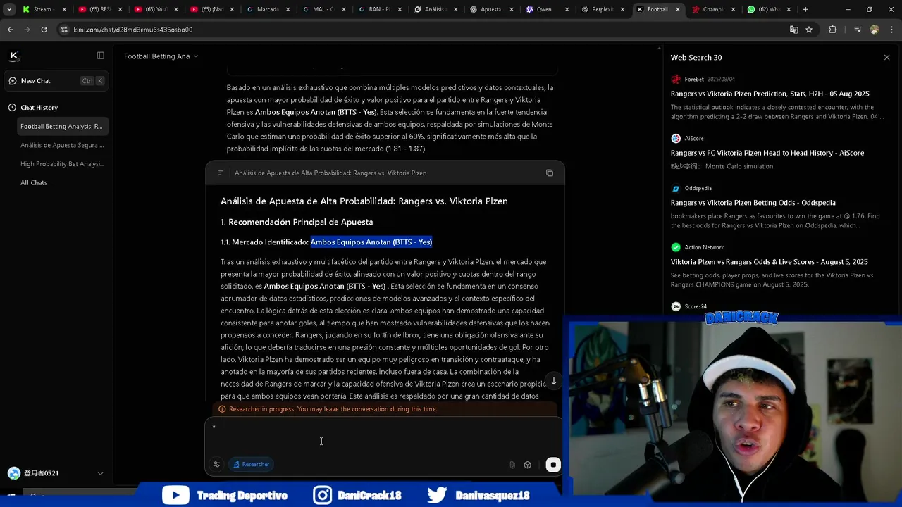Open Oddspedia Betting Odds result
902x507 pixels.
[753, 203]
